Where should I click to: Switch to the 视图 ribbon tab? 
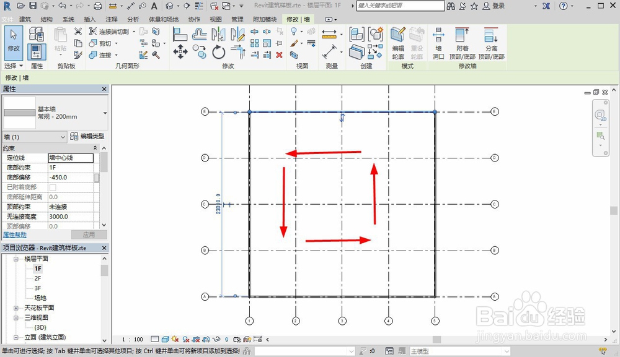click(216, 19)
